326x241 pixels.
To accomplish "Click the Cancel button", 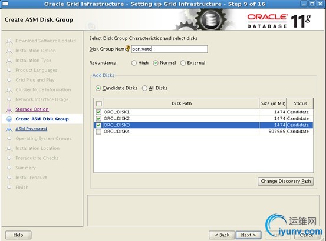I will tap(307, 235).
